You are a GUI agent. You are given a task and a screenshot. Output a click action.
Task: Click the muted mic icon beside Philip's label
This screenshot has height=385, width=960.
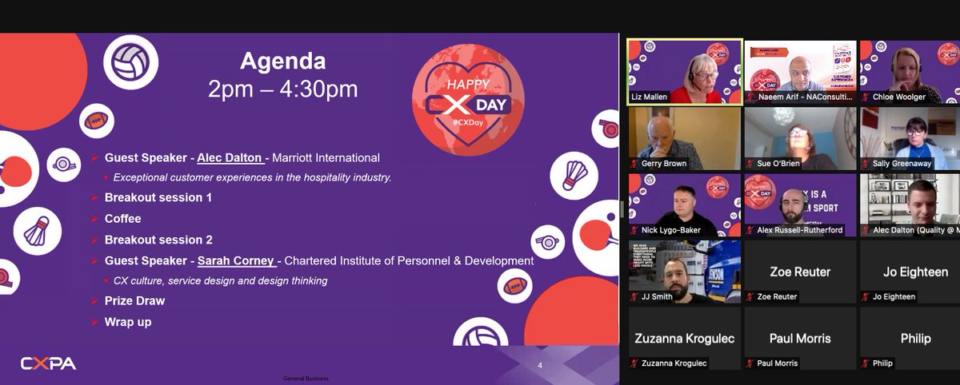[865, 363]
